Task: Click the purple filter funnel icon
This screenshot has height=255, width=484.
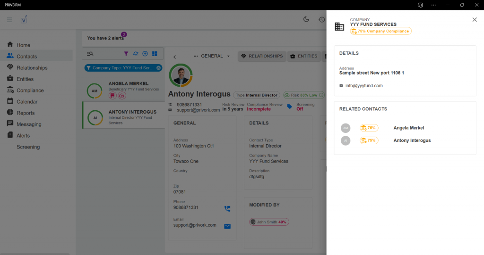Action: [x=126, y=54]
